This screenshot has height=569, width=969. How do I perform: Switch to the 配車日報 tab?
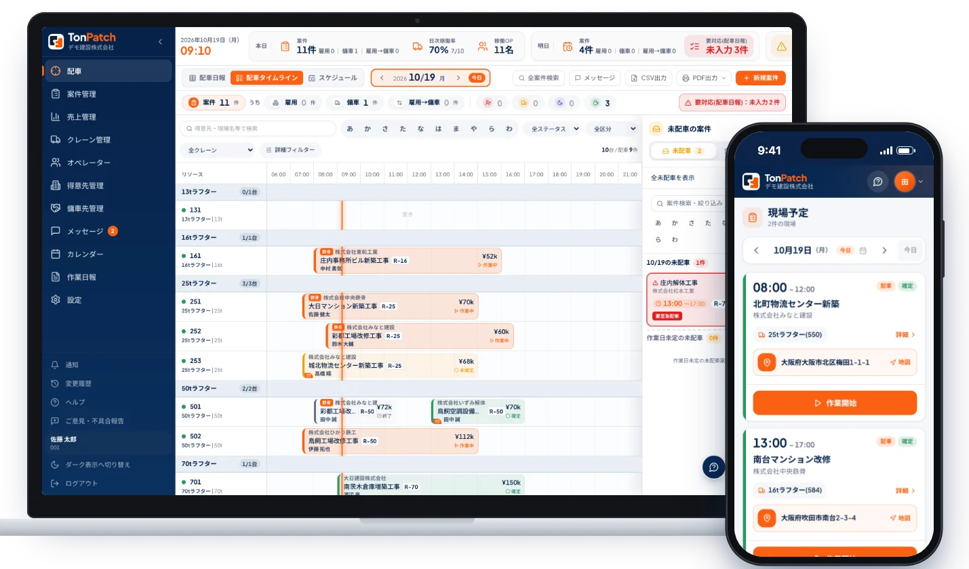point(206,78)
